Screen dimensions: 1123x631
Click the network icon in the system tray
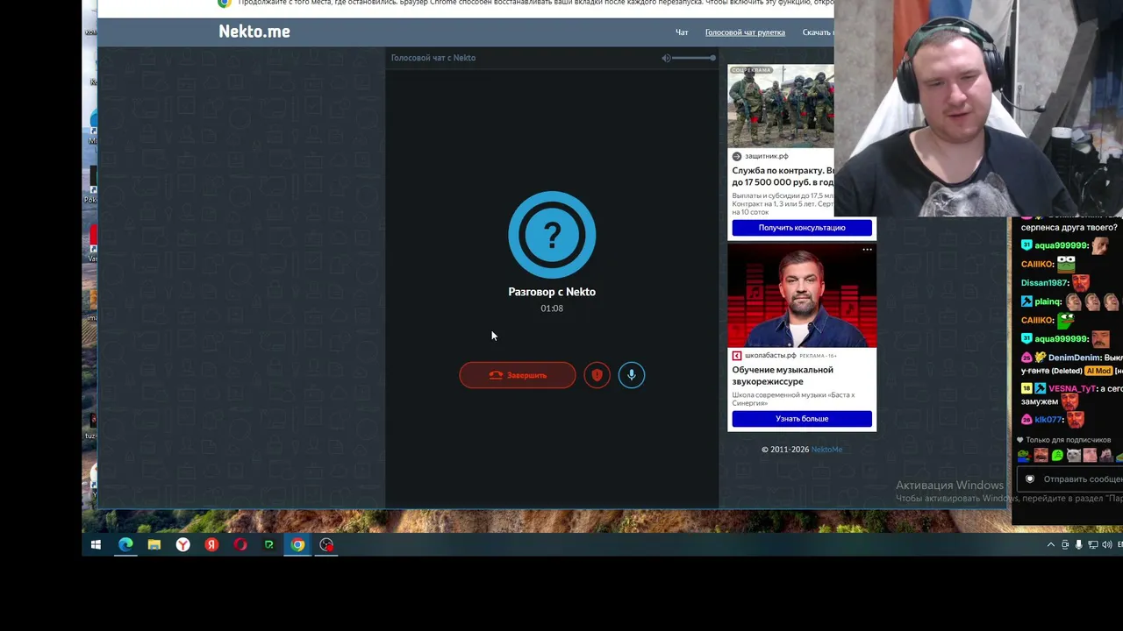pyautogui.click(x=1093, y=545)
